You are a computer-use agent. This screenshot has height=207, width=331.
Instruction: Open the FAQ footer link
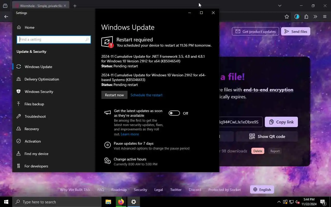[101, 190]
